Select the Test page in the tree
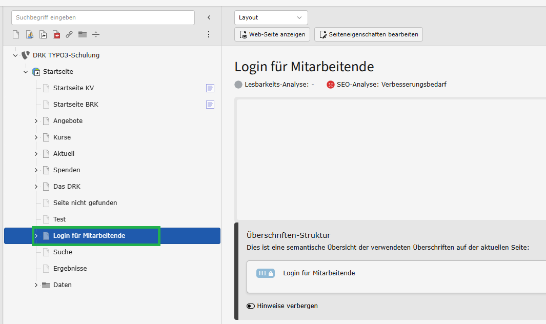This screenshot has width=546, height=324. pos(59,219)
